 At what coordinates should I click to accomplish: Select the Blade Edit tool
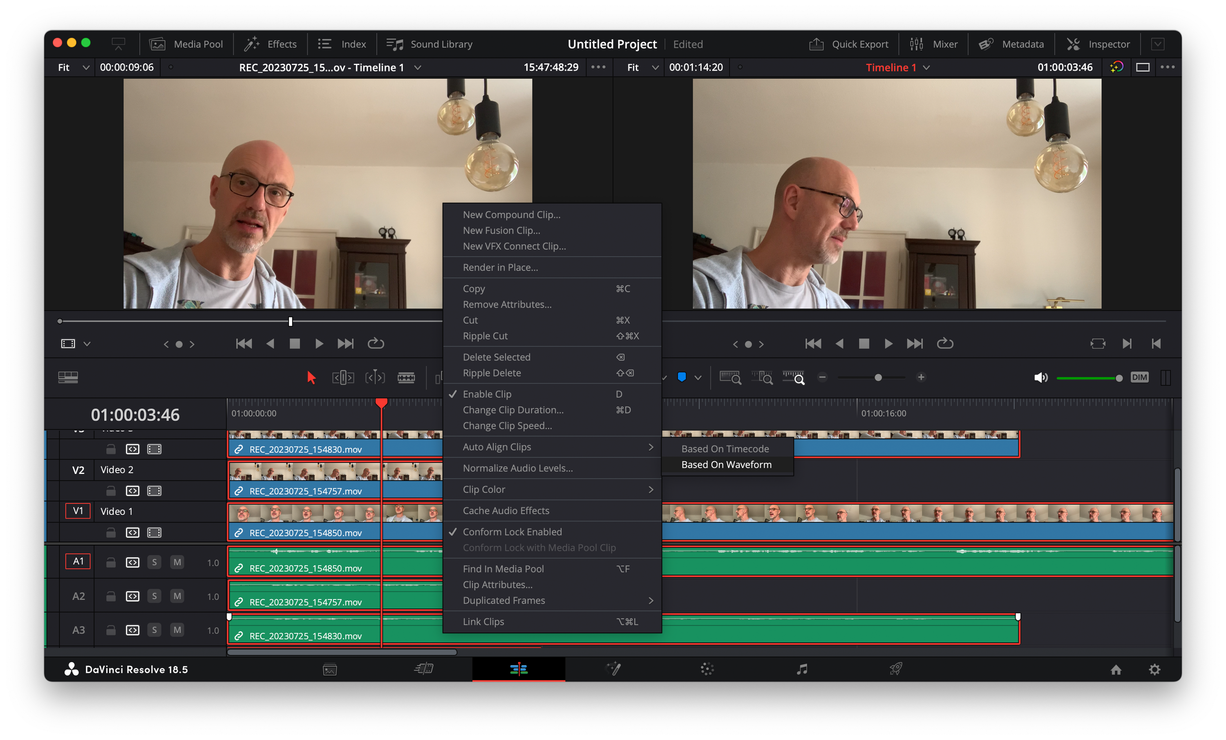pos(406,378)
